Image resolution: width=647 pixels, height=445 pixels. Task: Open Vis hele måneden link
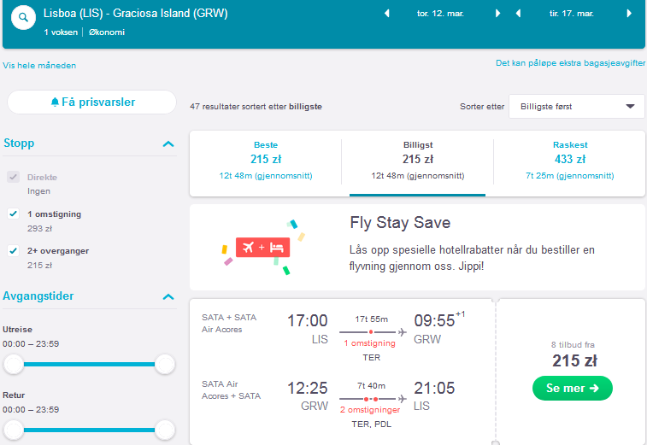pos(39,65)
